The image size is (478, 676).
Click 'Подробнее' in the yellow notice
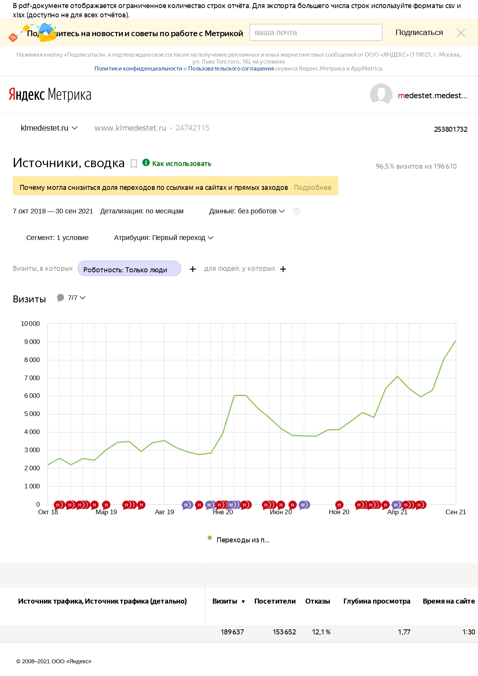click(312, 188)
